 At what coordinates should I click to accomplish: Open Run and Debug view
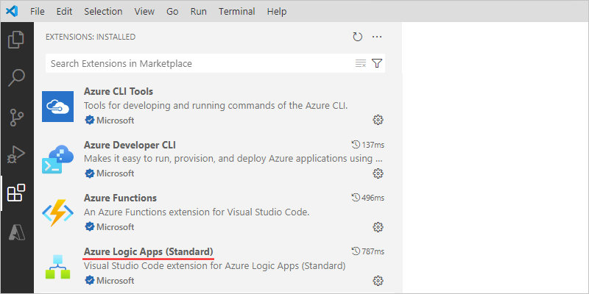pyautogui.click(x=16, y=155)
